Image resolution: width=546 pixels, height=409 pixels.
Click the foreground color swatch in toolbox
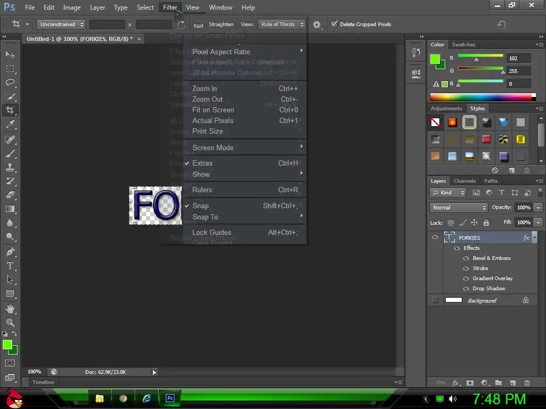pyautogui.click(x=7, y=345)
